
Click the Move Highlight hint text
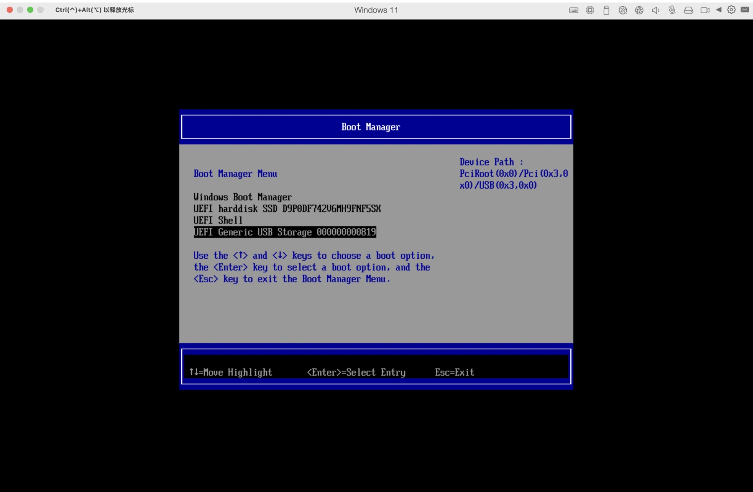[x=231, y=372]
